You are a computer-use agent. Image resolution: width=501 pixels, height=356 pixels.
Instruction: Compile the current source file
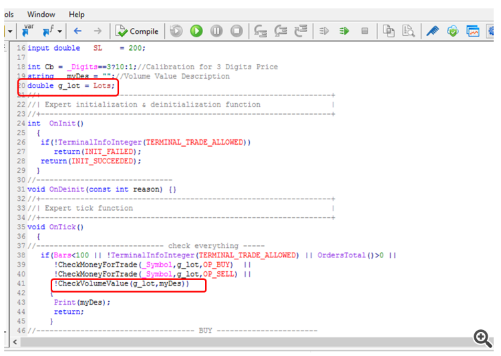pos(137,31)
